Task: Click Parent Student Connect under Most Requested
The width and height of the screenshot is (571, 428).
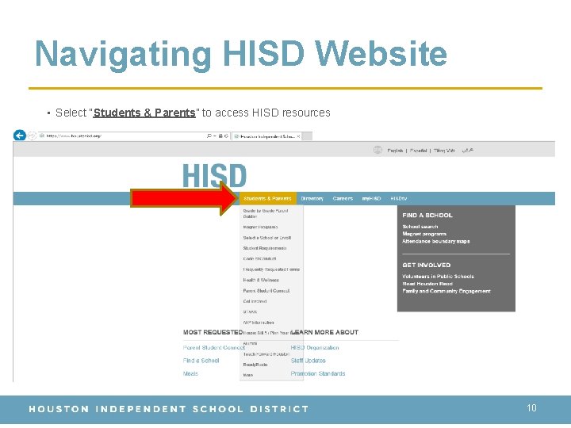Action: [x=214, y=348]
